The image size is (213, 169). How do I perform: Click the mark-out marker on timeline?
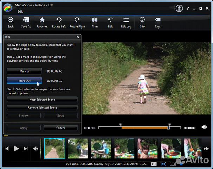[169, 125]
